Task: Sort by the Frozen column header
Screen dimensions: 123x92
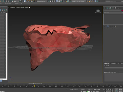Action: coord(3,12)
